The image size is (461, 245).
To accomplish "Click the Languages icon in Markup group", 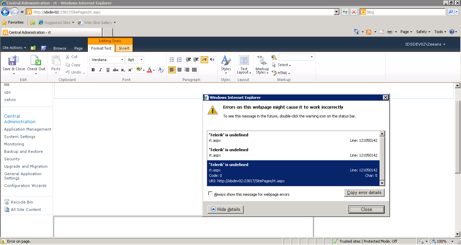I will (x=274, y=57).
